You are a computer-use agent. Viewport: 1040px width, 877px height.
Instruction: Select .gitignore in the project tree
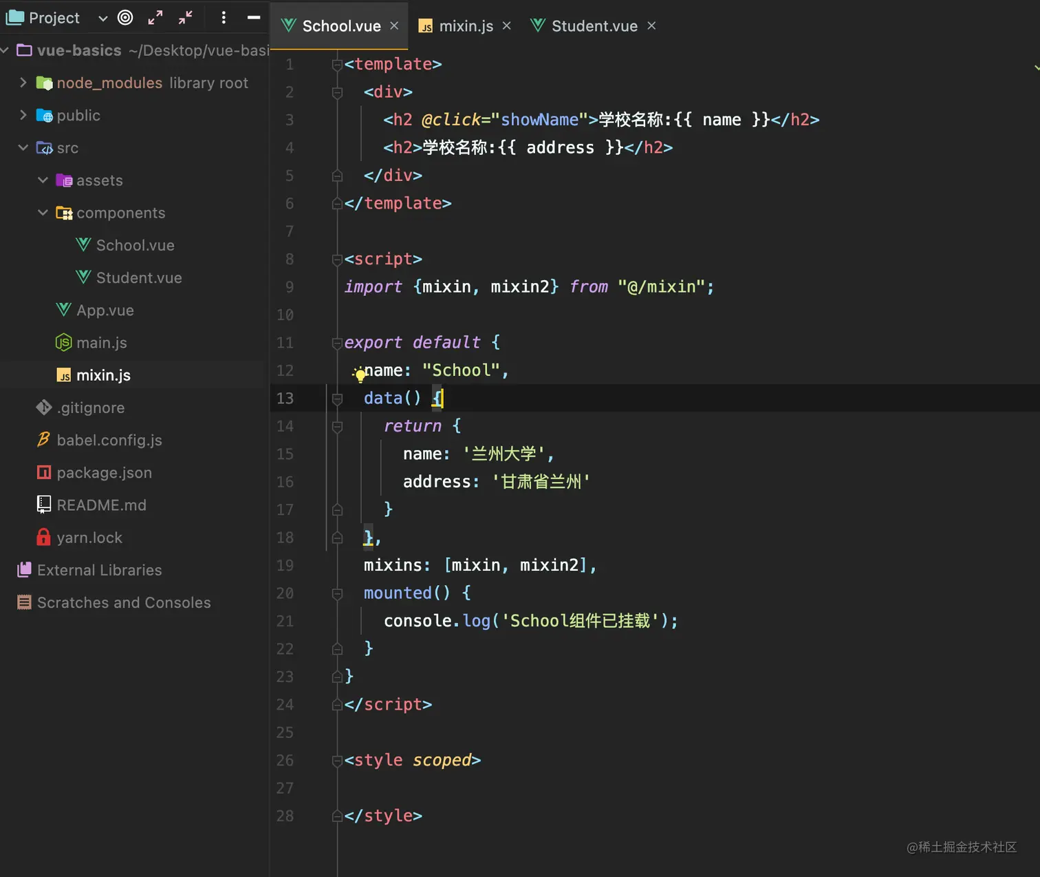pyautogui.click(x=91, y=408)
